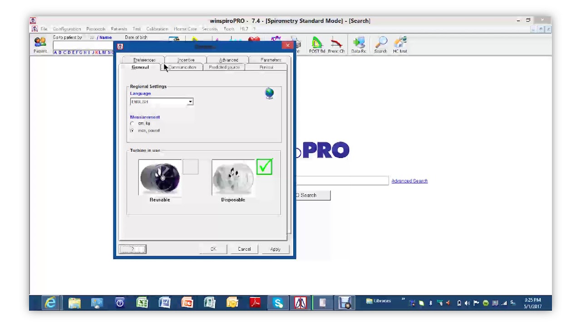Open the HL7 menu
The height and width of the screenshot is (327, 581).
244,29
